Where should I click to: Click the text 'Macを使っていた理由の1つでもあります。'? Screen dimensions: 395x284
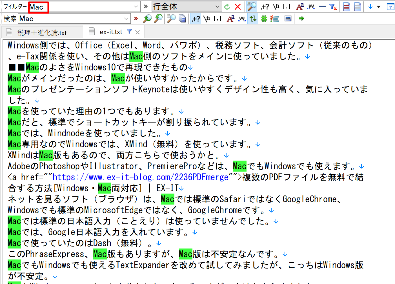tap(93, 111)
